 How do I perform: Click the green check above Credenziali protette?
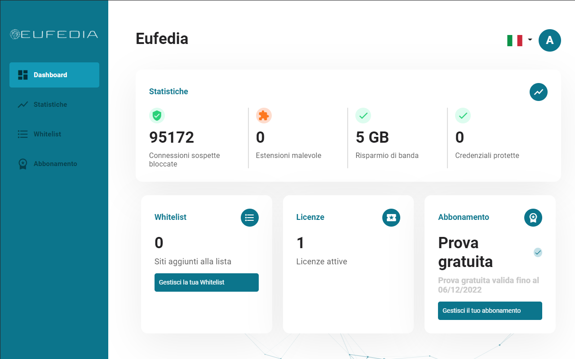pyautogui.click(x=463, y=116)
